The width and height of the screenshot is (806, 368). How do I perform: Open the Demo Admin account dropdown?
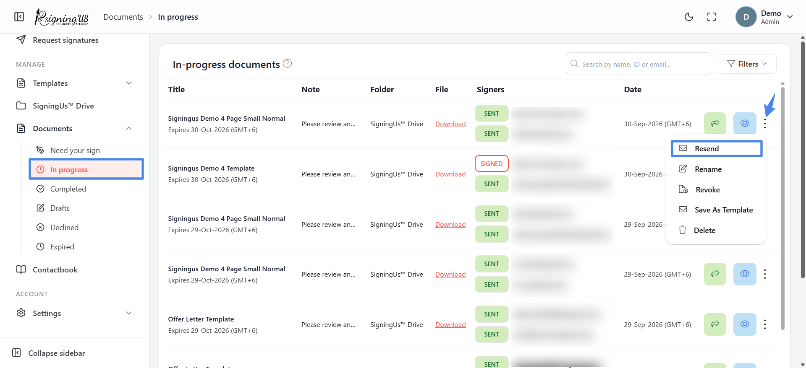tap(764, 17)
